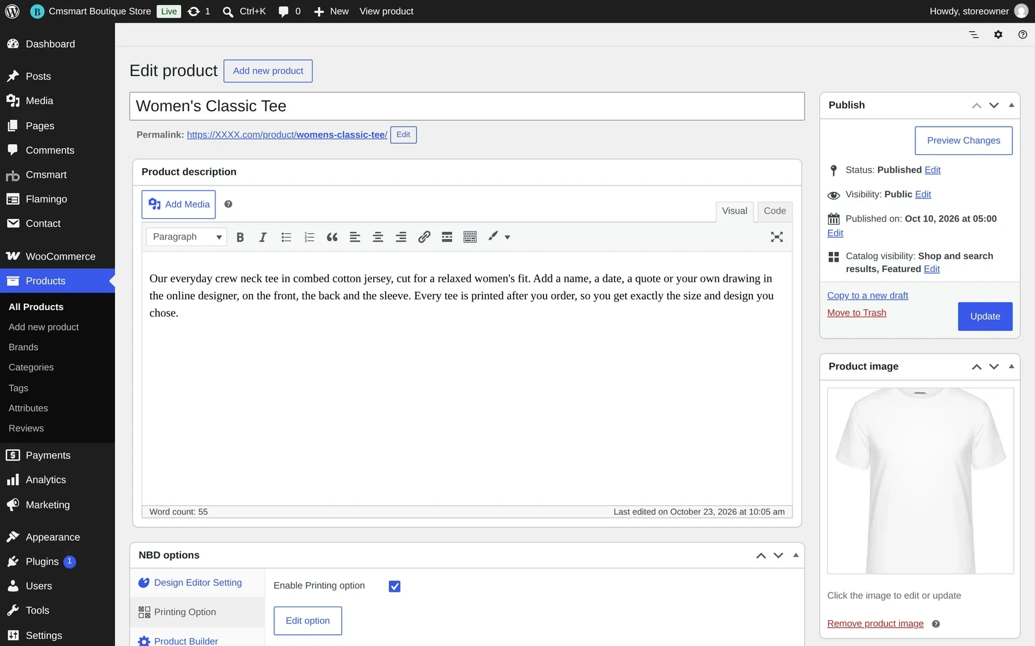Open help for Remove product image
Screen dimensions: 1035x646
[x=936, y=624]
